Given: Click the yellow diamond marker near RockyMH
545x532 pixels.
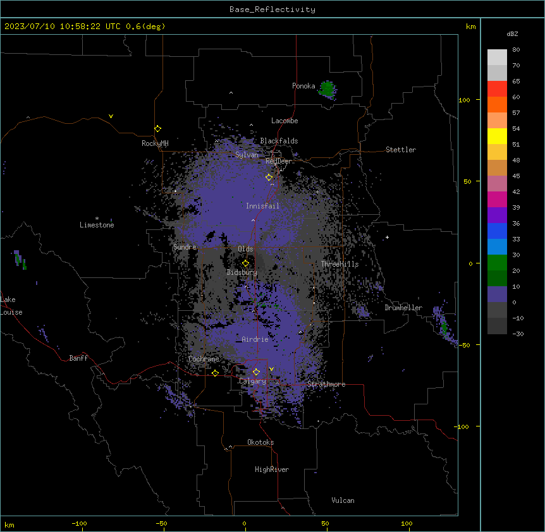Looking at the screenshot, I should (x=158, y=129).
